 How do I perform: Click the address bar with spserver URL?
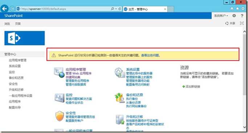point(63,9)
